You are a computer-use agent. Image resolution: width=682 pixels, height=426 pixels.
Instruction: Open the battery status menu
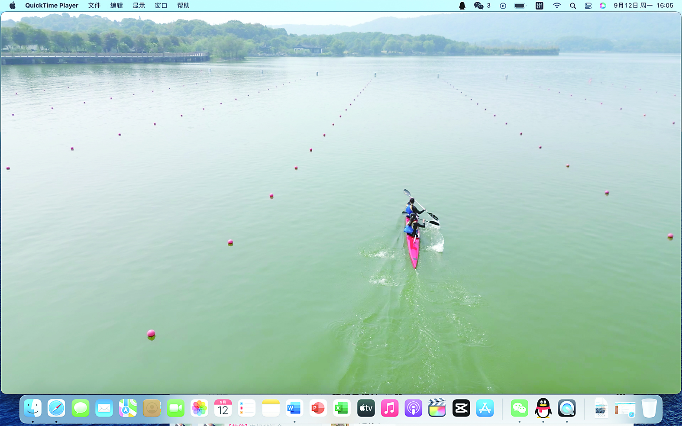[520, 6]
